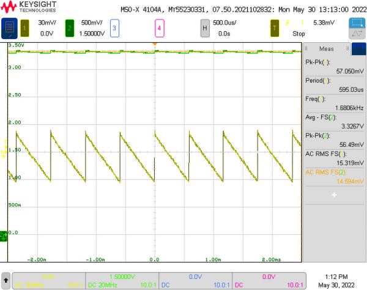Click the blue zoom selection box icon

357,23
